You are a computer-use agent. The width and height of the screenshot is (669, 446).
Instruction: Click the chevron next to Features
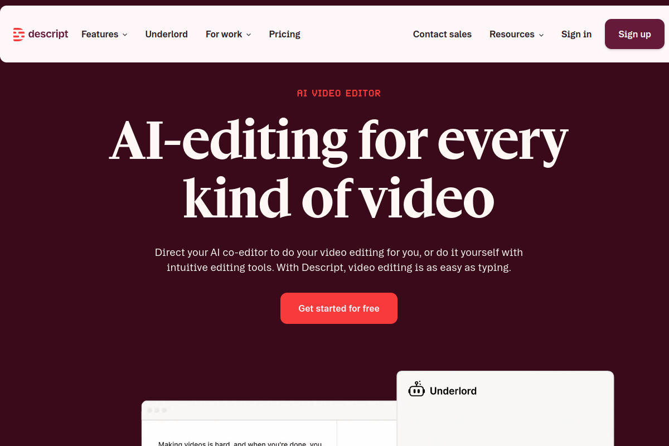pos(125,35)
